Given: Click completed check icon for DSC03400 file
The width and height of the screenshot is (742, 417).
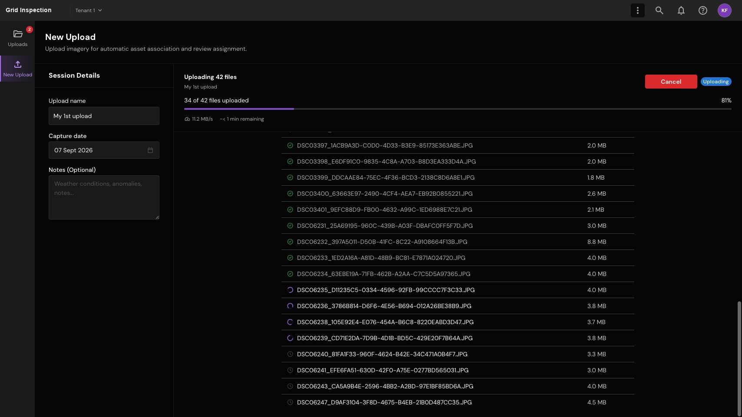Looking at the screenshot, I should [290, 194].
